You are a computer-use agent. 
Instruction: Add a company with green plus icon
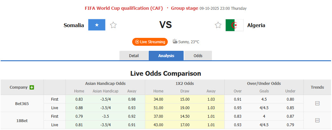pyautogui.click(x=32, y=87)
